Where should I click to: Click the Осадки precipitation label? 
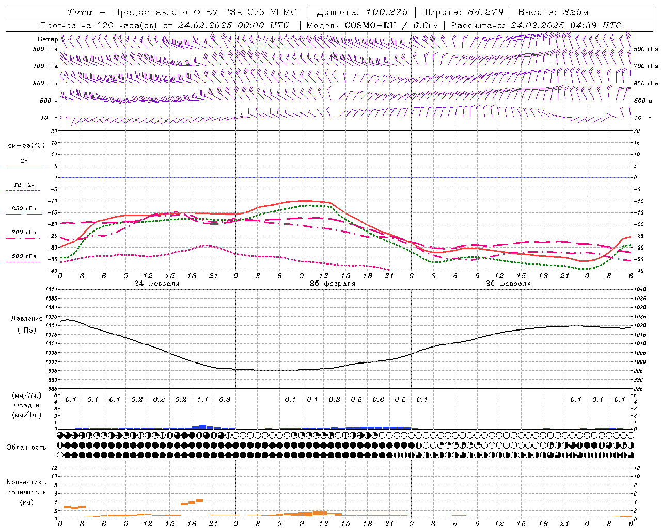click(x=26, y=405)
